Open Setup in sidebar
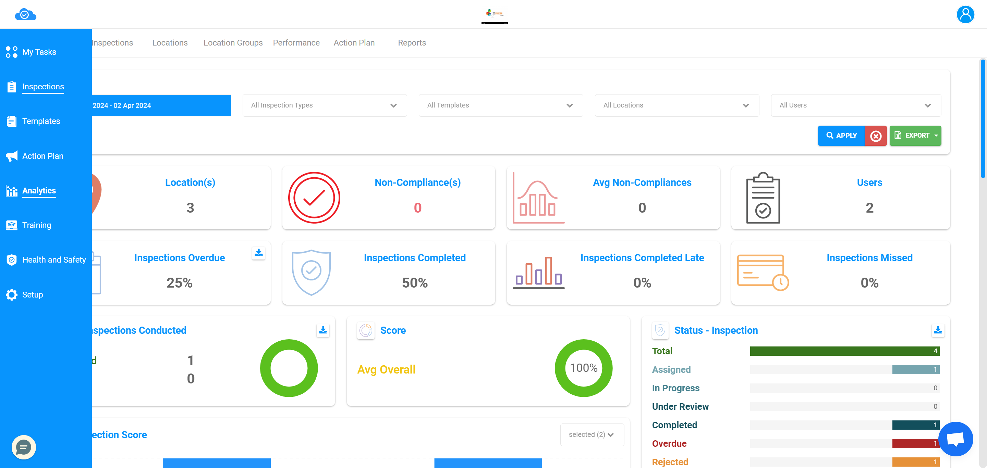 pos(33,295)
